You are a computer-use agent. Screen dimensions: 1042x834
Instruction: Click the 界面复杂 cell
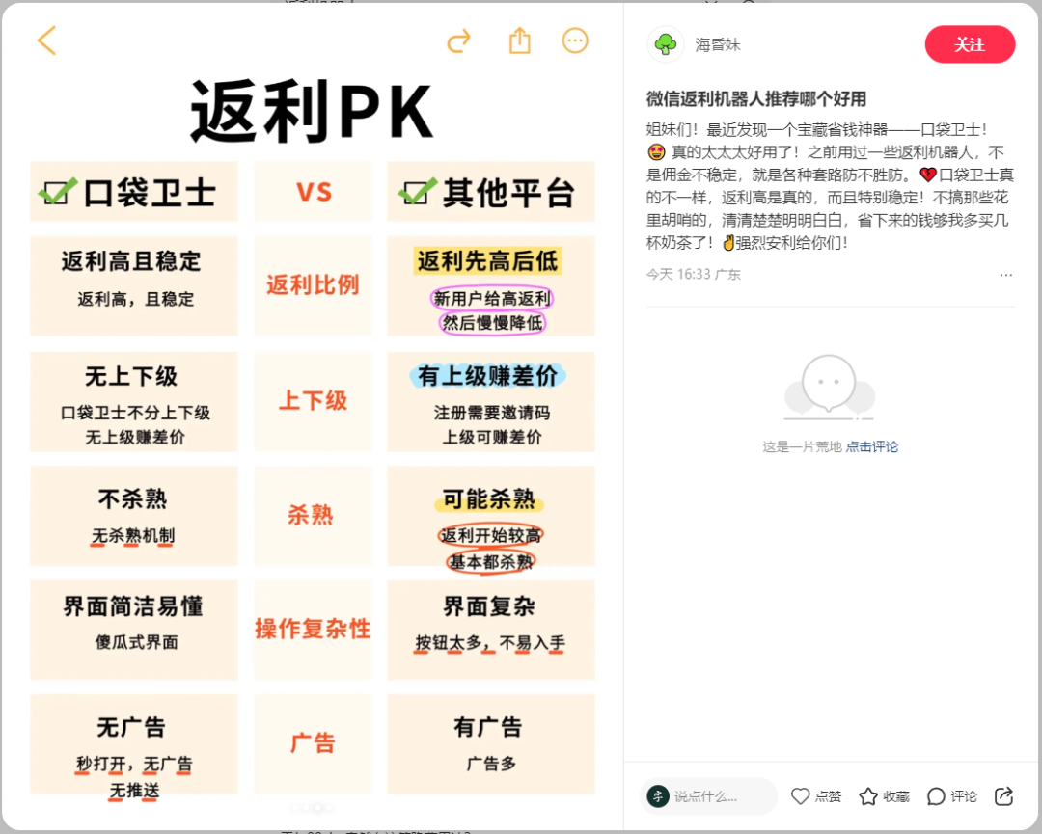pyautogui.click(x=491, y=630)
